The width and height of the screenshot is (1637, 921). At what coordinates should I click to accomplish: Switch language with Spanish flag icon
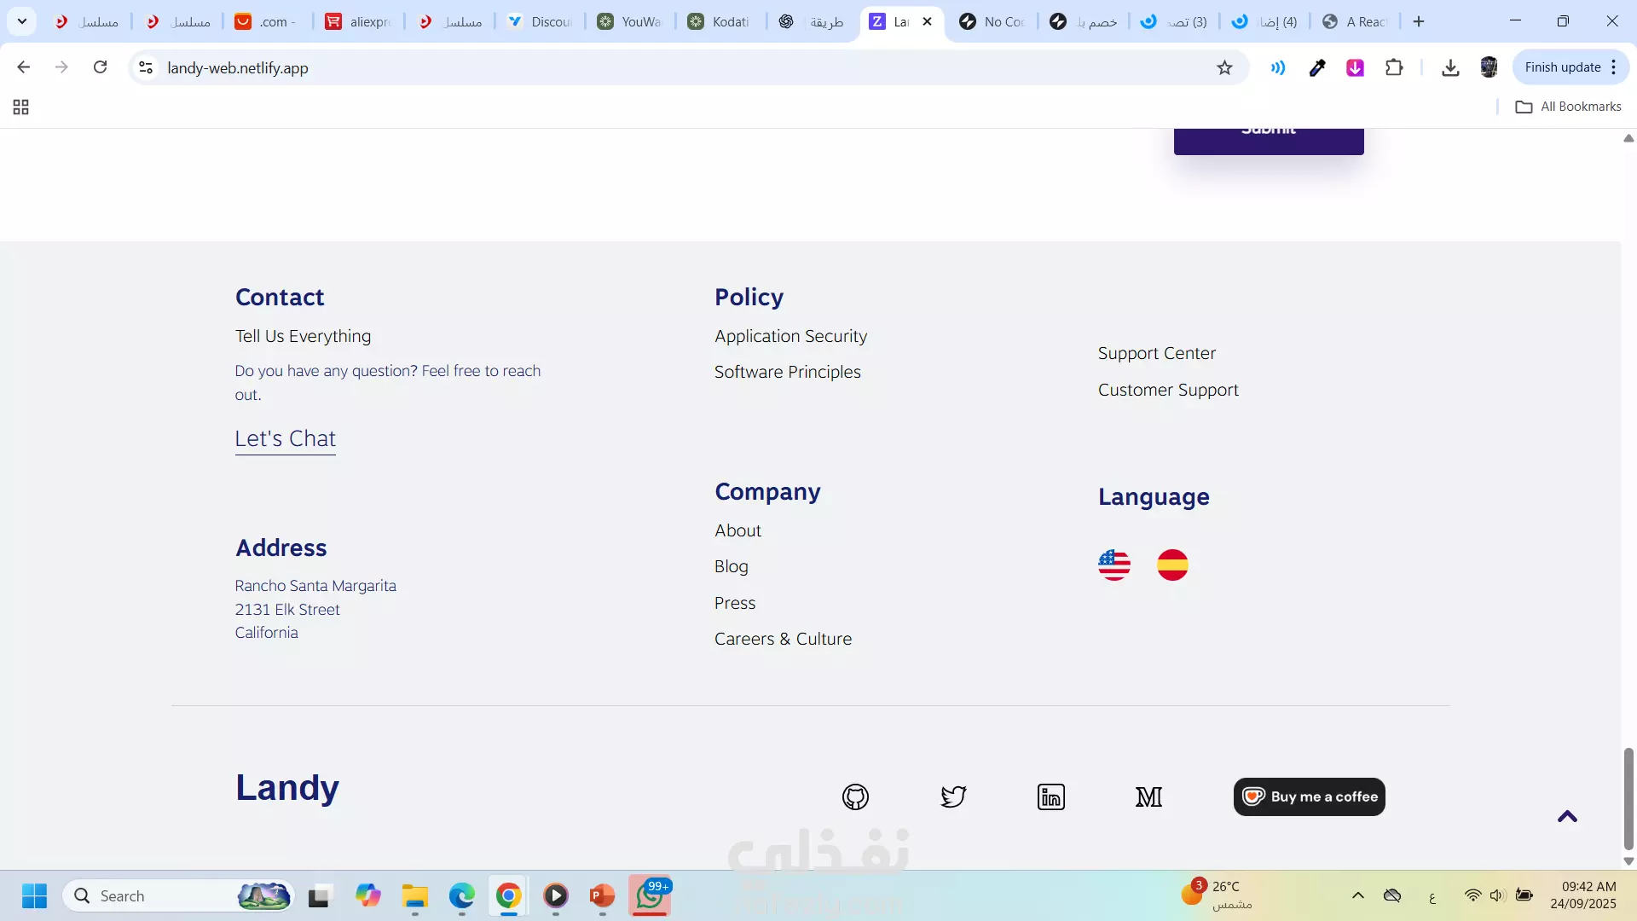pyautogui.click(x=1172, y=565)
